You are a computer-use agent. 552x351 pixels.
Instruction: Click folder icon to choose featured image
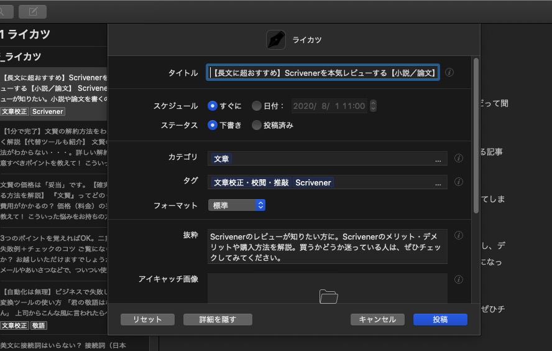click(x=328, y=296)
